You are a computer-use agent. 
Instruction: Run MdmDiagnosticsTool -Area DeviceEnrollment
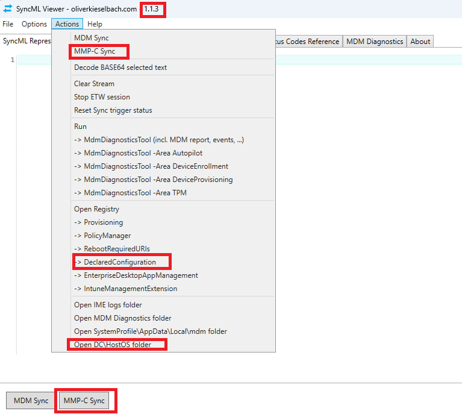pos(163,166)
